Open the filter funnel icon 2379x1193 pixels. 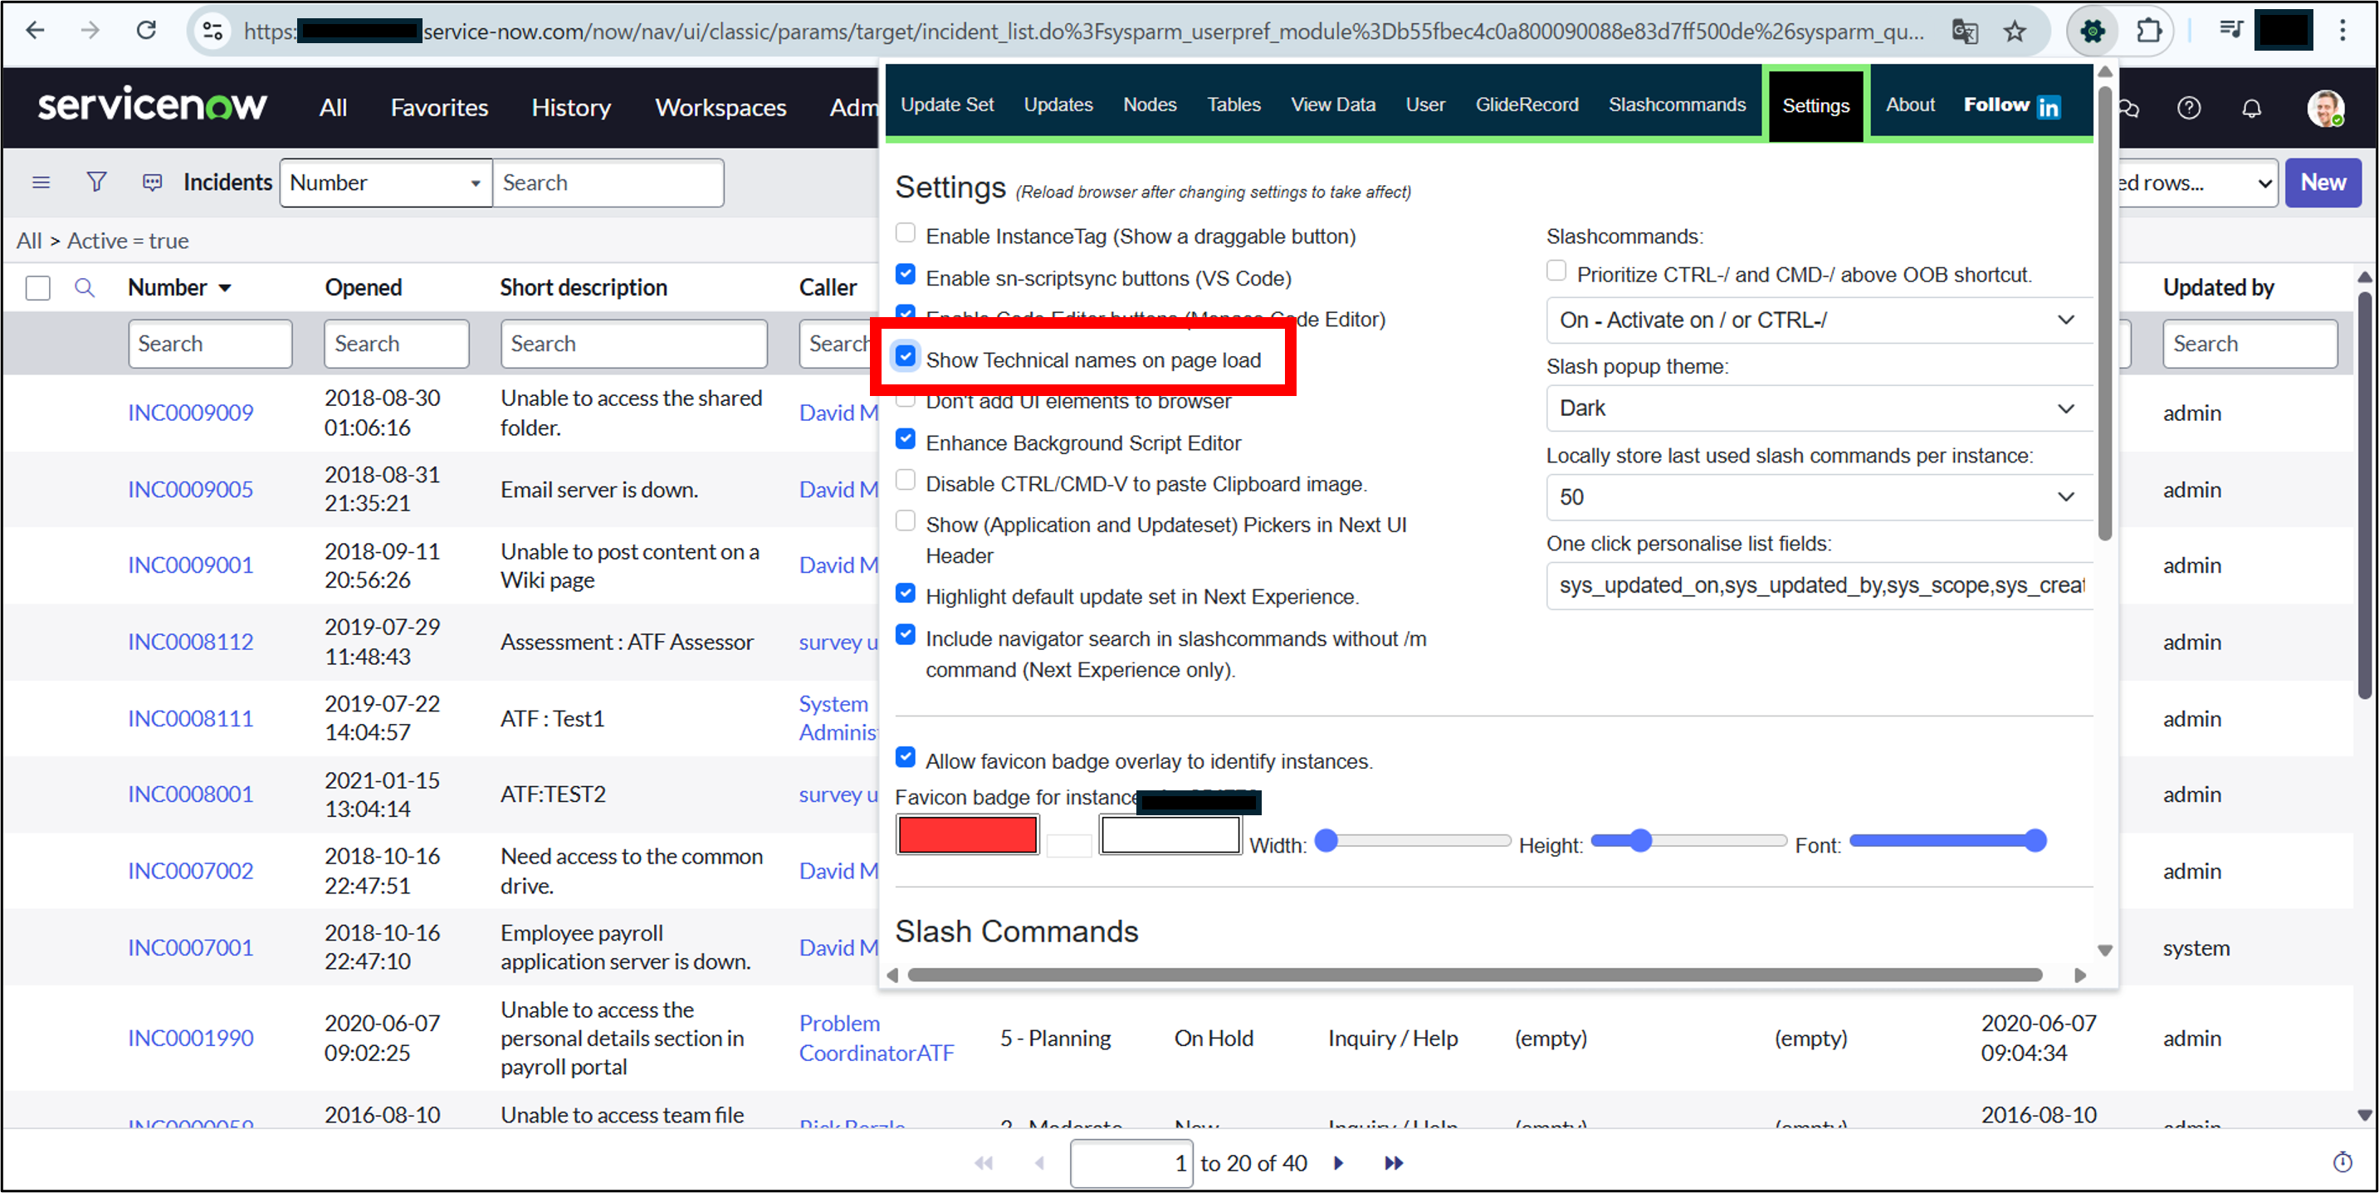96,182
